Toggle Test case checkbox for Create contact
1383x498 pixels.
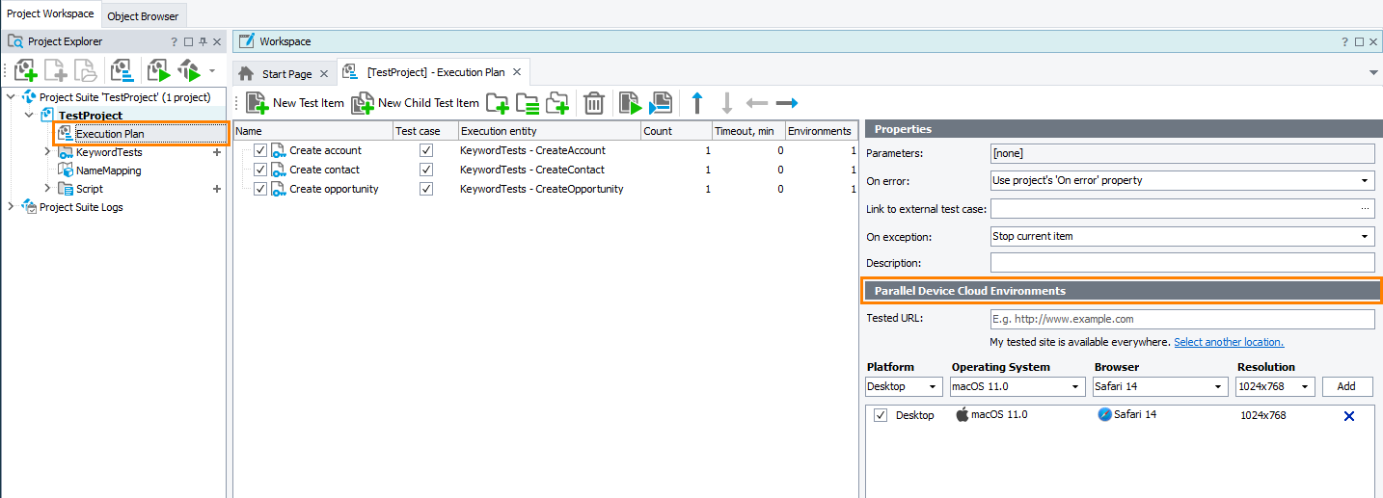426,170
